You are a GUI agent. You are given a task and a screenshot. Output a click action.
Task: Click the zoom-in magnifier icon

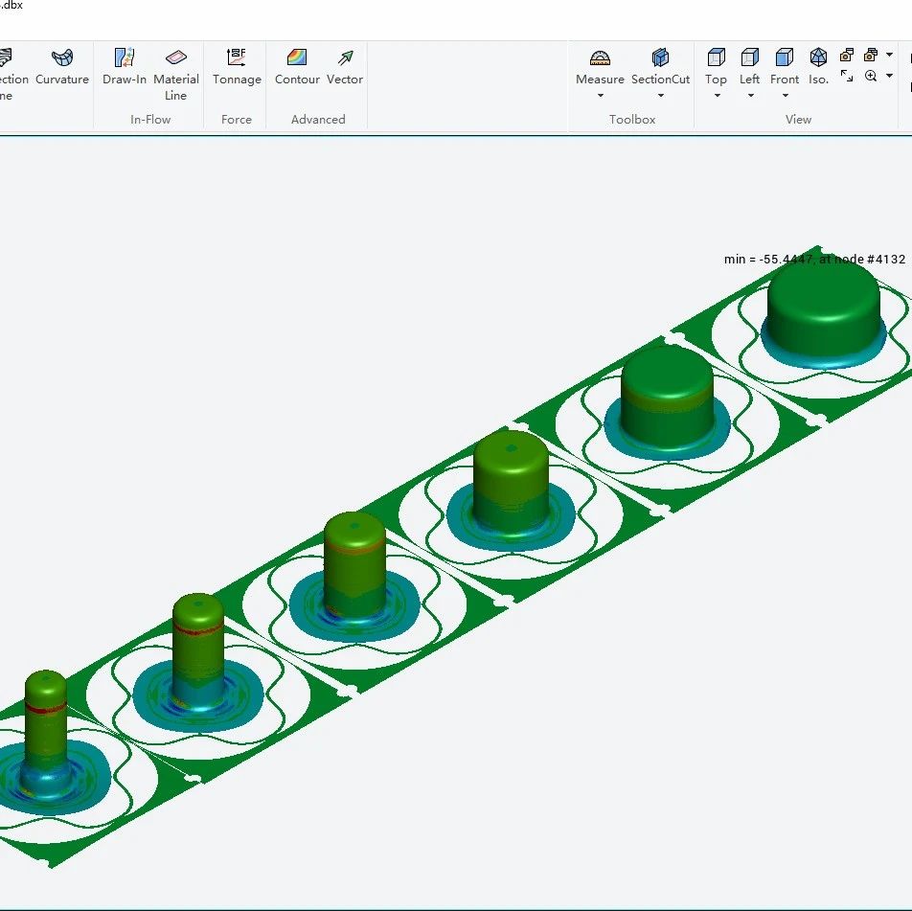coord(871,76)
